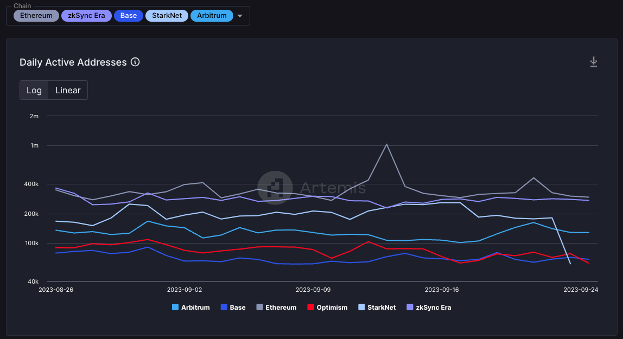Toggle Base series in legend

(233, 307)
